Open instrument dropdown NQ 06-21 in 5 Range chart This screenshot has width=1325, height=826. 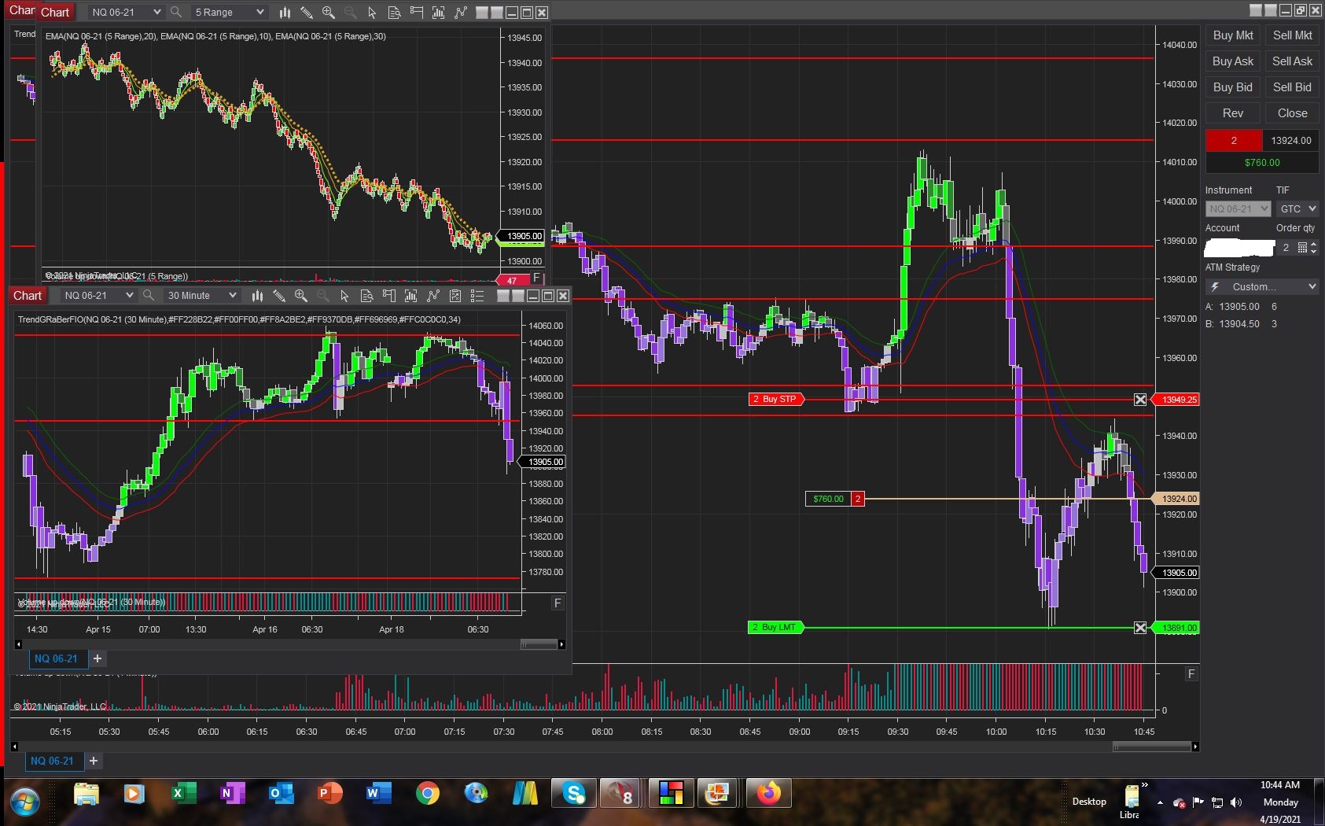point(124,13)
